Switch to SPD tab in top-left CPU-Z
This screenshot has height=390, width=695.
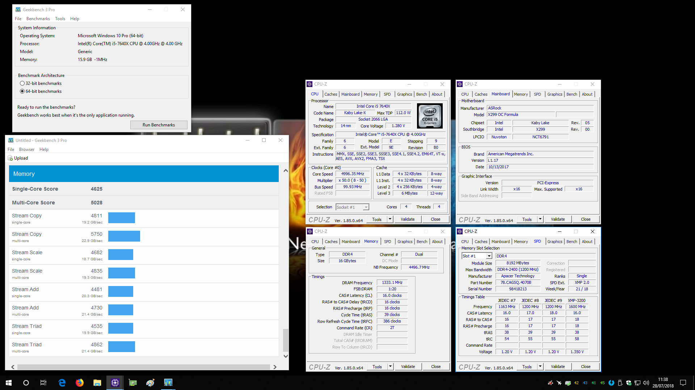(387, 94)
